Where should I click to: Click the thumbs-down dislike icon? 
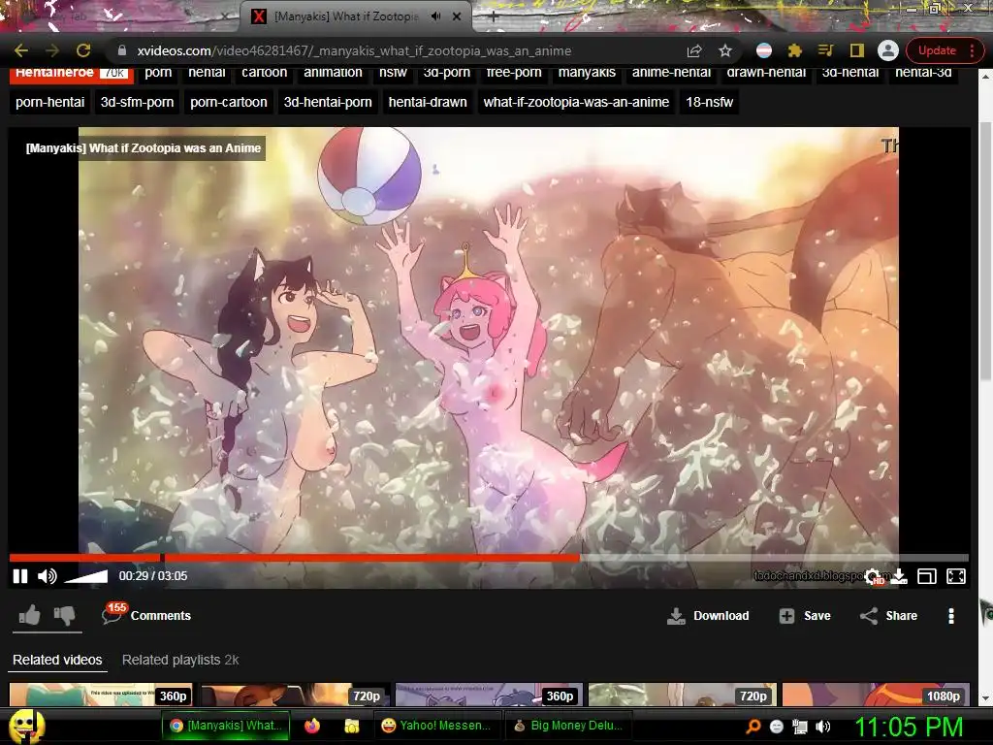[x=65, y=615]
